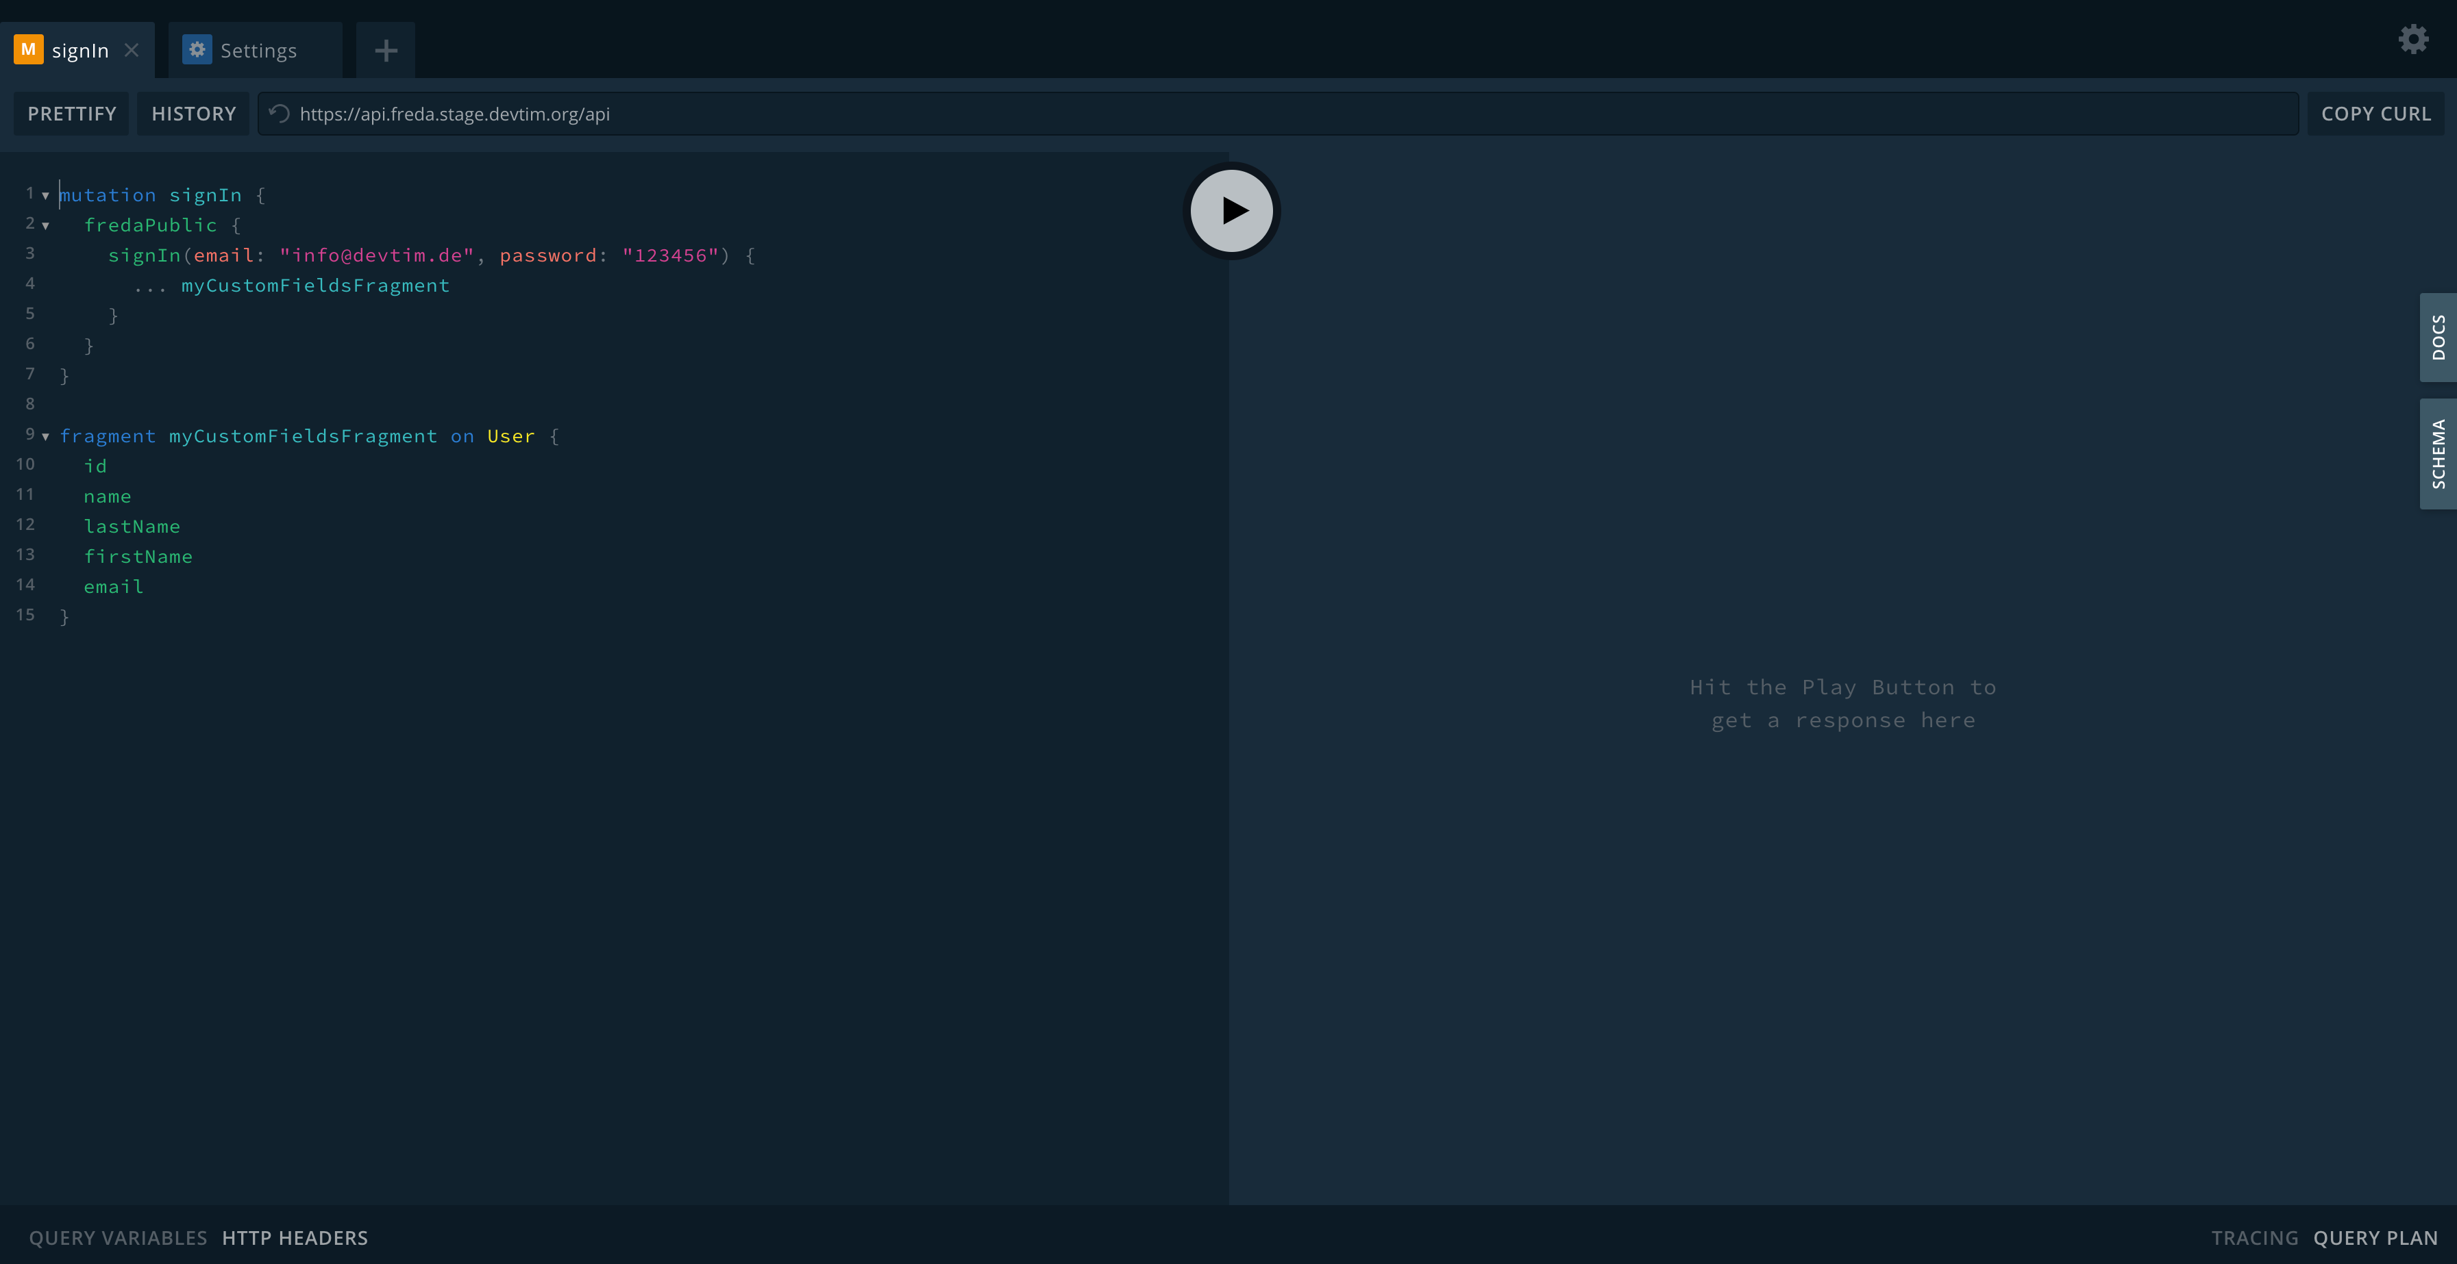Viewport: 2457px width, 1264px height.
Task: Open the DOCS side panel
Action: (x=2437, y=338)
